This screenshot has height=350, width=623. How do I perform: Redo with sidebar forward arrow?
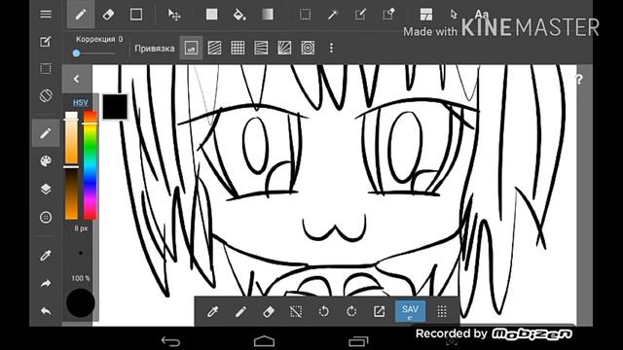point(46,283)
